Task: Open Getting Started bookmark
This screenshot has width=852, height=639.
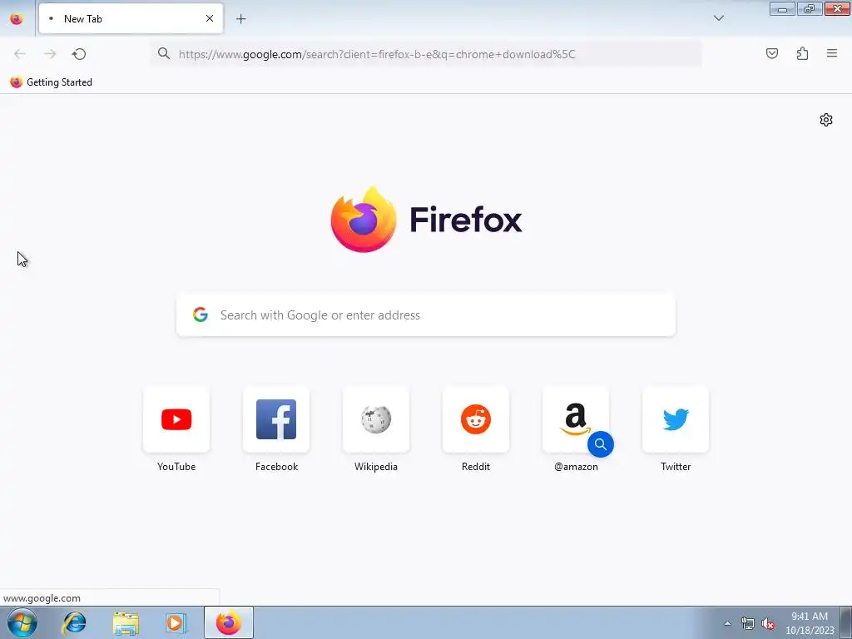Action: (51, 82)
